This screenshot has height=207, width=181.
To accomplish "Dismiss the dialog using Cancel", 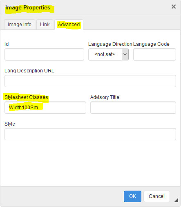I will (x=156, y=196).
